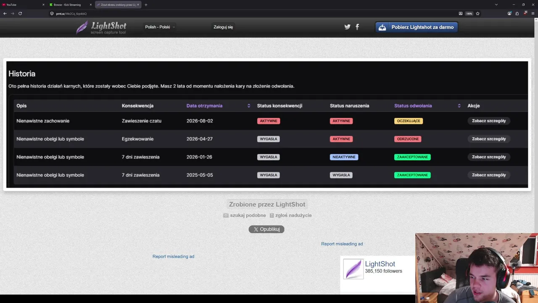538x303 pixels.
Task: Switch to the Browse - Kick Streaming tab
Action: click(70, 5)
